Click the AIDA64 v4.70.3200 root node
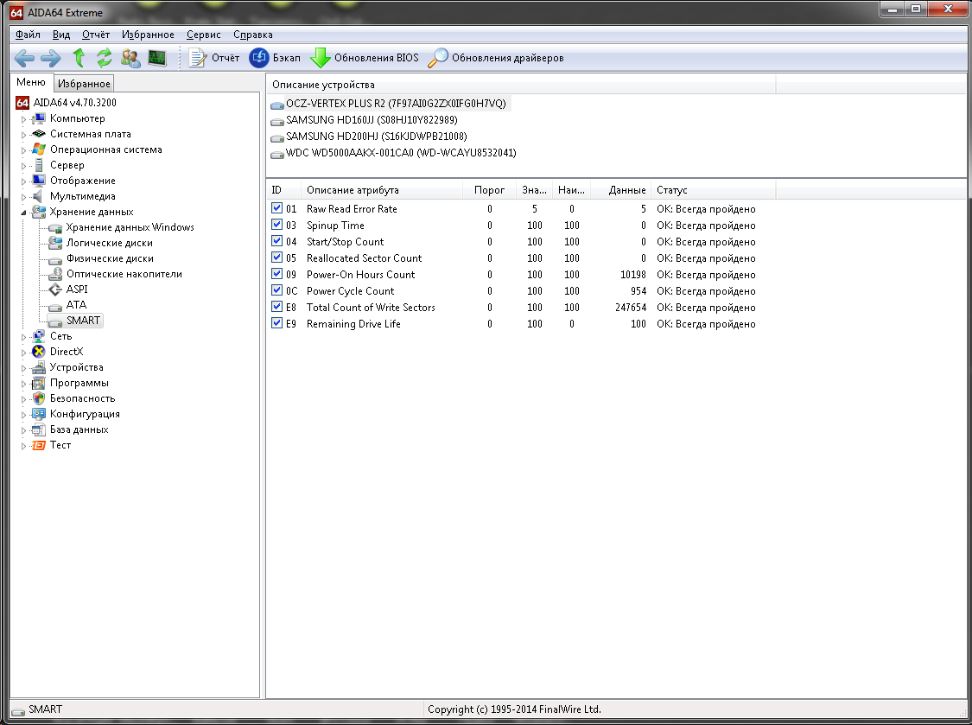Image resolution: width=972 pixels, height=725 pixels. click(x=74, y=102)
